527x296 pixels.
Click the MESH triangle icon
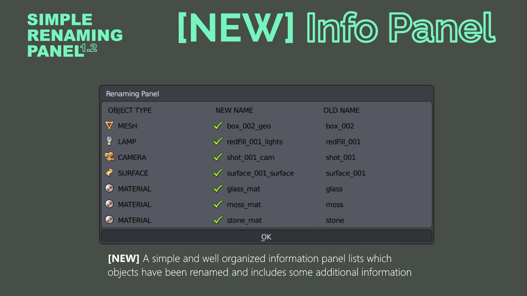(109, 126)
